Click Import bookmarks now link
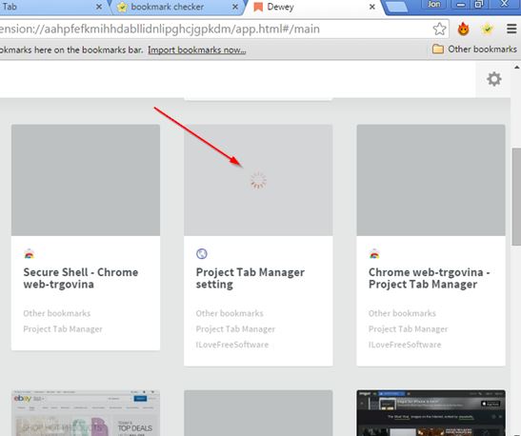The image size is (521, 436). point(197,50)
